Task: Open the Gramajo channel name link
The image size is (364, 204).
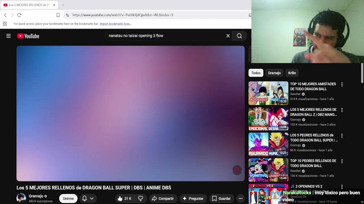Action: 36,196
